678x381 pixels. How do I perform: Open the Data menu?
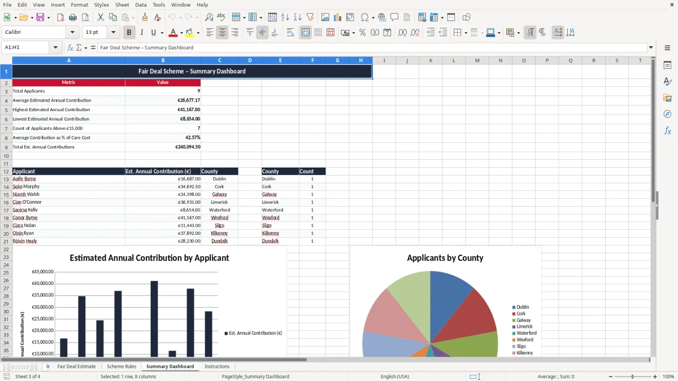(x=141, y=5)
